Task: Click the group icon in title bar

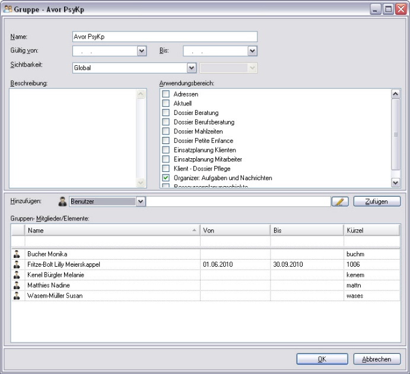Action: pyautogui.click(x=8, y=8)
